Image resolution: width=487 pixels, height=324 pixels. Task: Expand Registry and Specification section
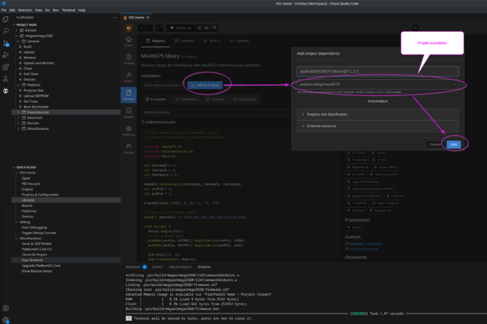click(378, 114)
